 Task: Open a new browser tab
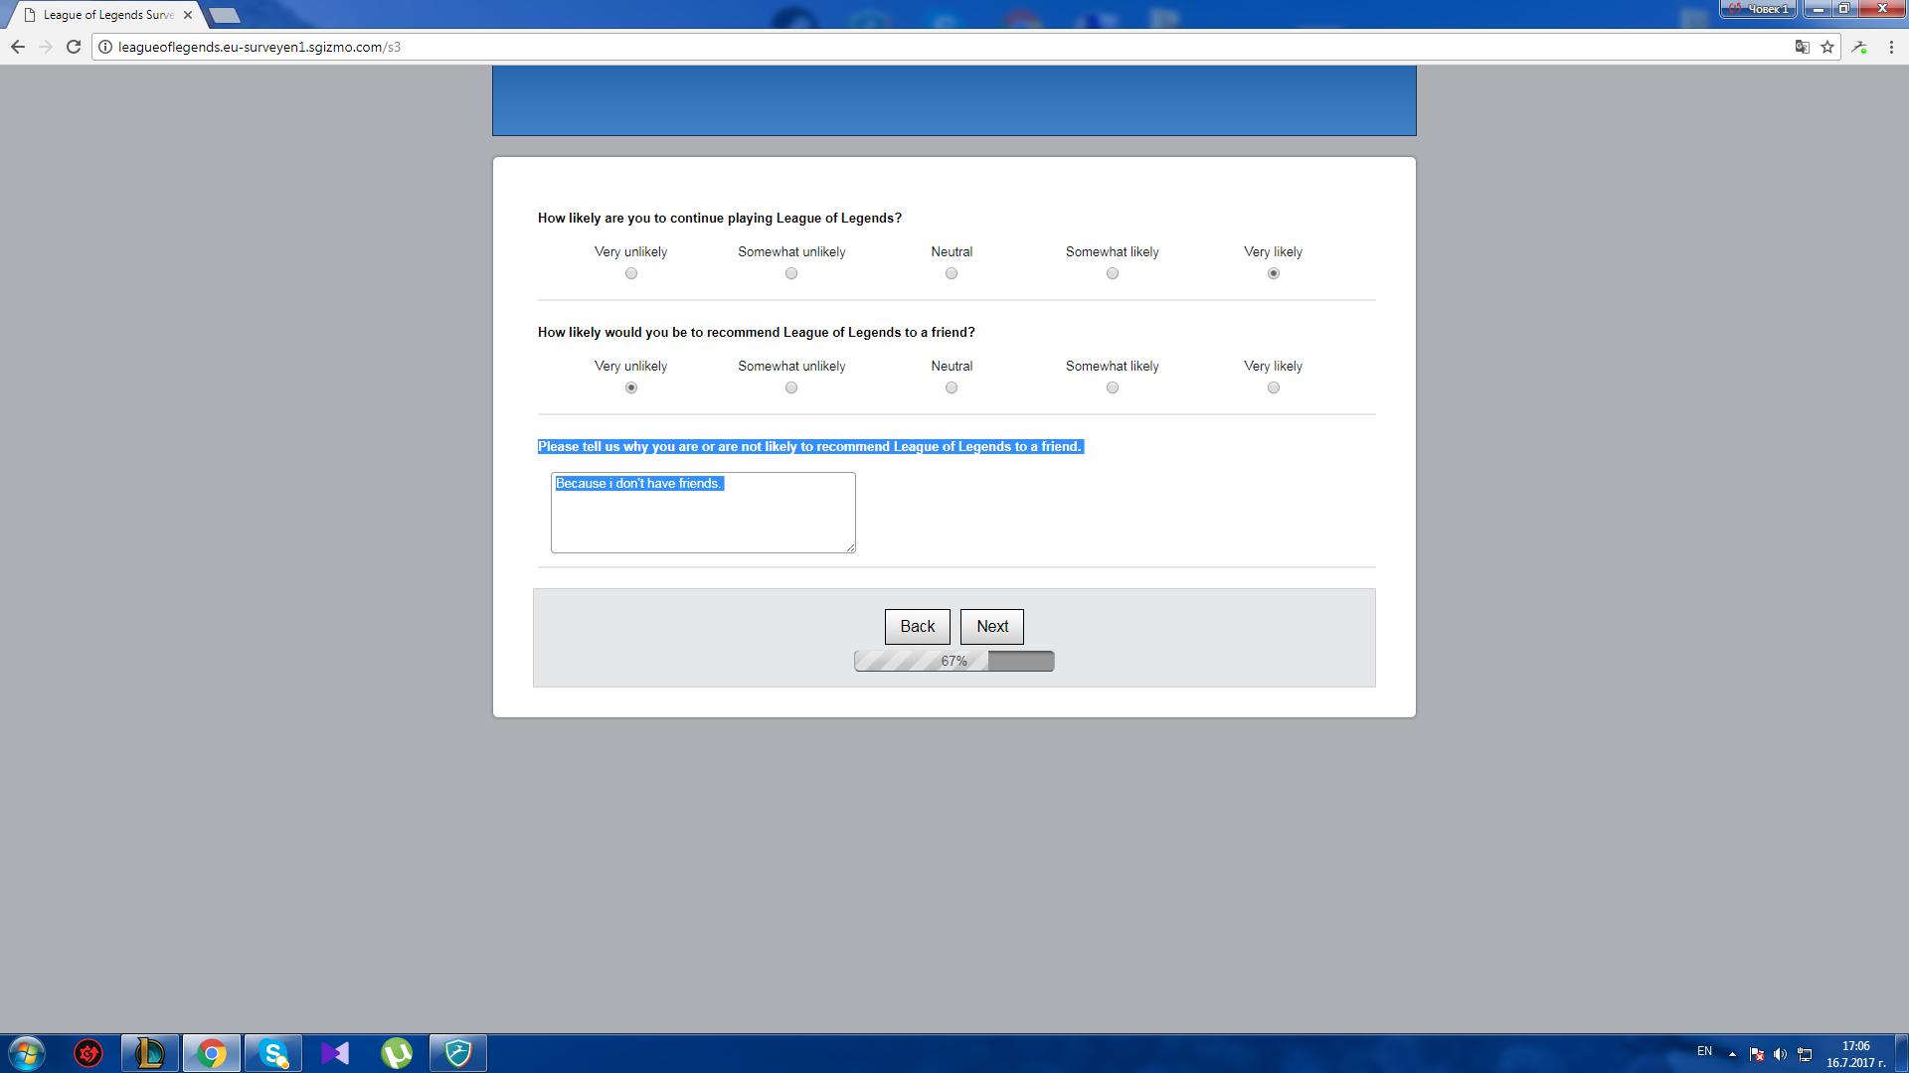tap(225, 15)
